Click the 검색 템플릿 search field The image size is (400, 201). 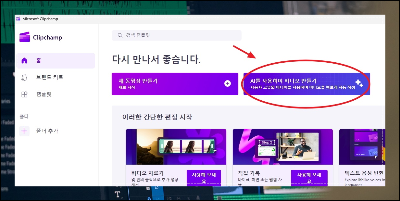coord(177,35)
